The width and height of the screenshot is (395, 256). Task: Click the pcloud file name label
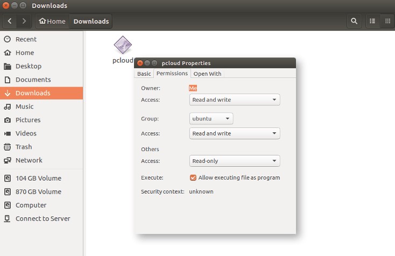(x=123, y=60)
